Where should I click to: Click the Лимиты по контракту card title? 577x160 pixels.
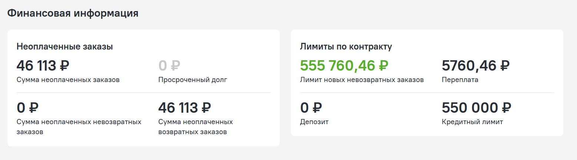(346, 47)
